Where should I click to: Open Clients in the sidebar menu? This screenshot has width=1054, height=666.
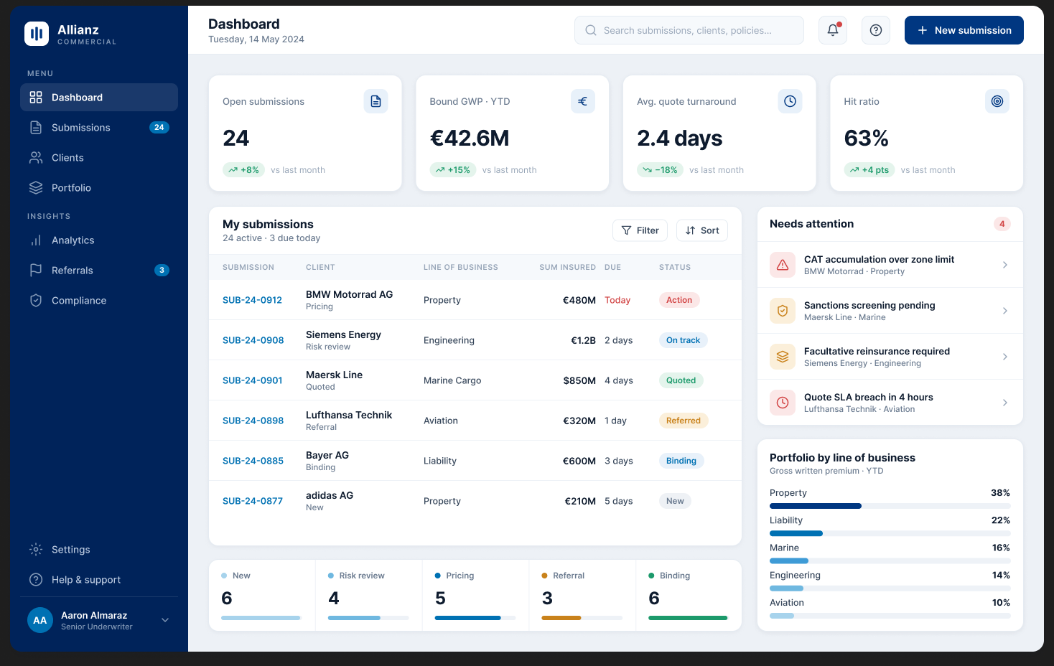coord(99,158)
